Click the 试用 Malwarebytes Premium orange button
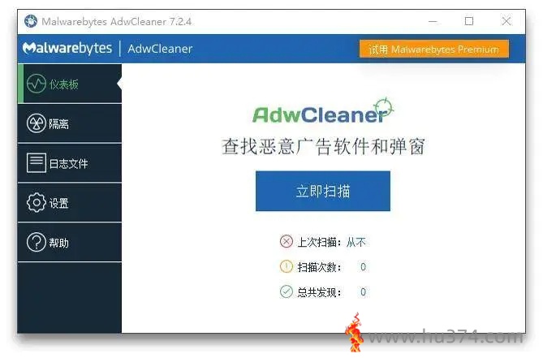This screenshot has width=543, height=358. (434, 49)
